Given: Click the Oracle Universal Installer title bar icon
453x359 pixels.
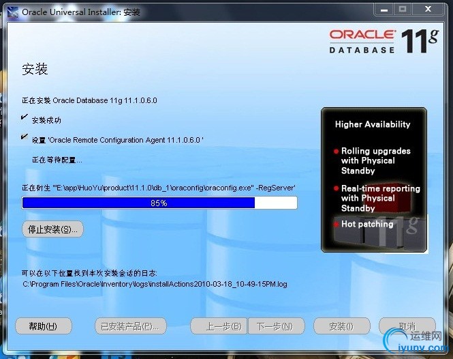Looking at the screenshot, I should click(x=13, y=12).
